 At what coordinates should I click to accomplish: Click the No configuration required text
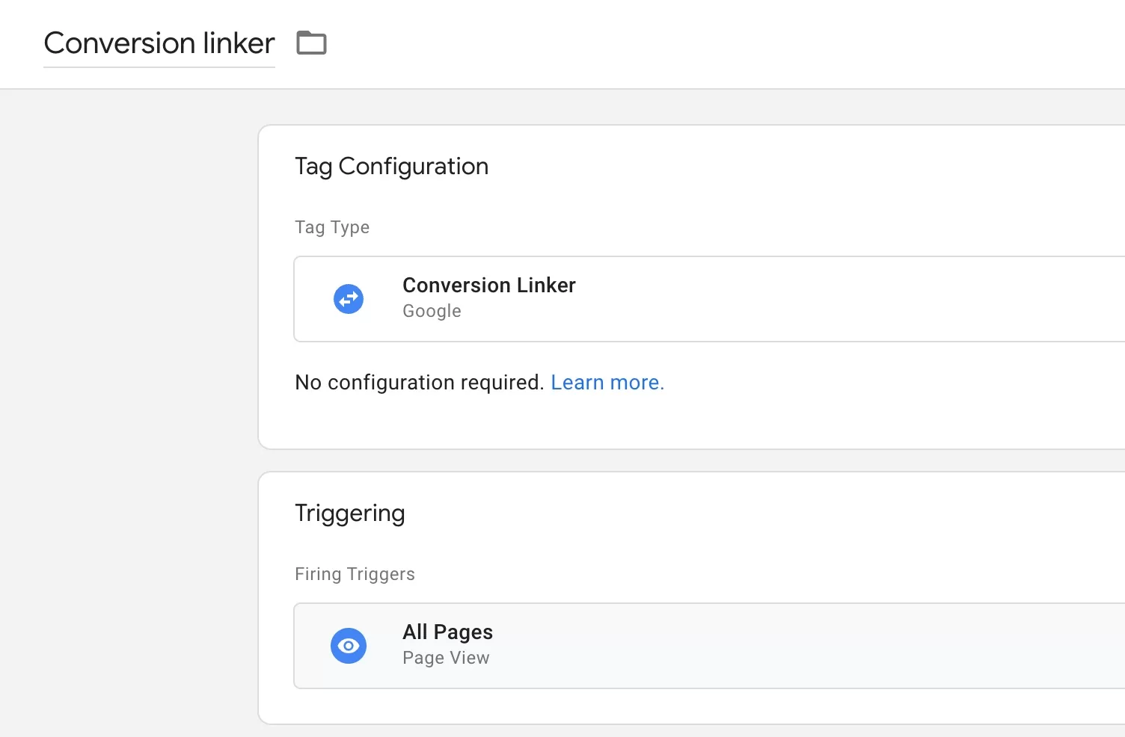point(420,382)
